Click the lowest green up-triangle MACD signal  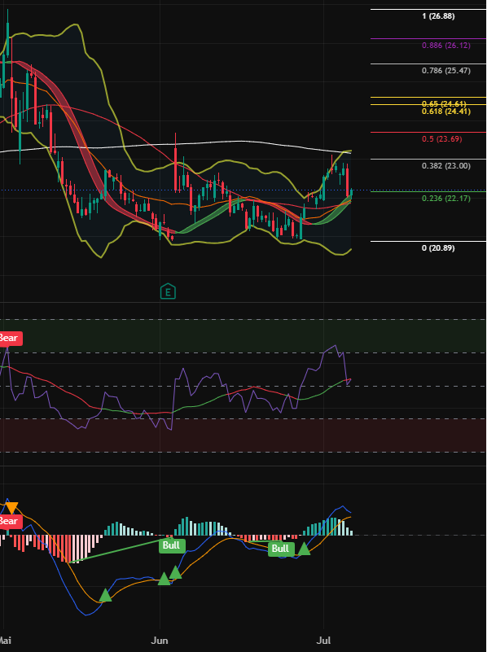tap(105, 596)
